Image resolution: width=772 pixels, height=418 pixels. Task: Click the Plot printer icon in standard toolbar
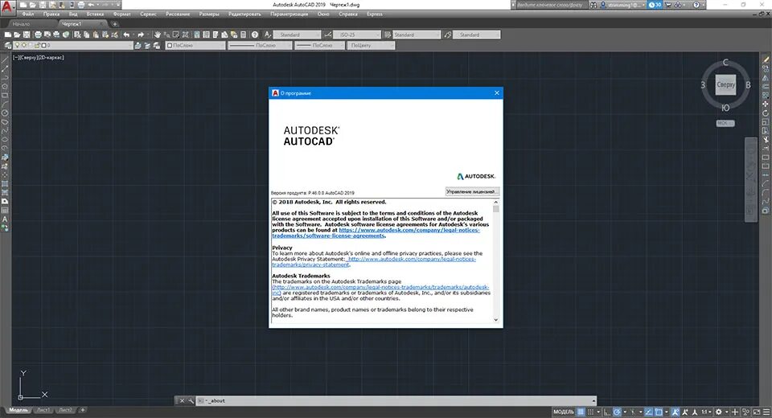[x=38, y=35]
